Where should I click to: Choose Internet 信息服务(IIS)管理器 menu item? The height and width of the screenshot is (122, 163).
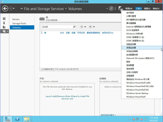coord(141,27)
